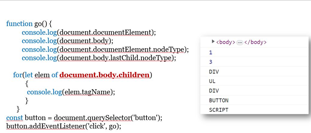Click the console output value 1
The height and width of the screenshot is (133, 311).
click(211, 52)
